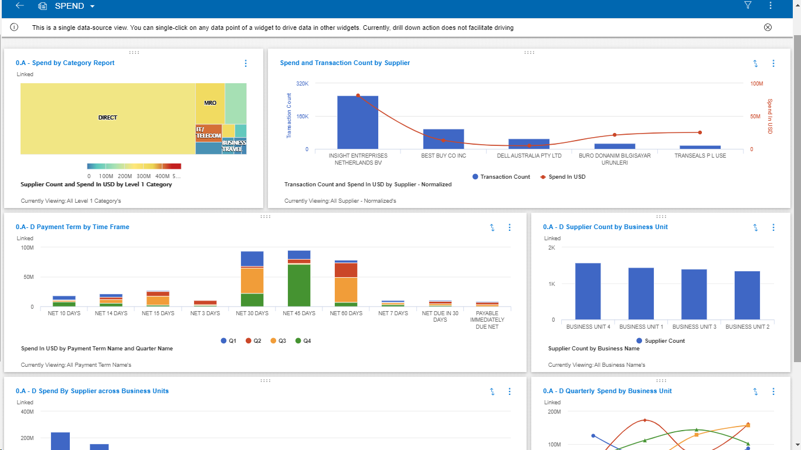
Task: Toggle Q3 legend in Payment Term chart
Action: 277,340
